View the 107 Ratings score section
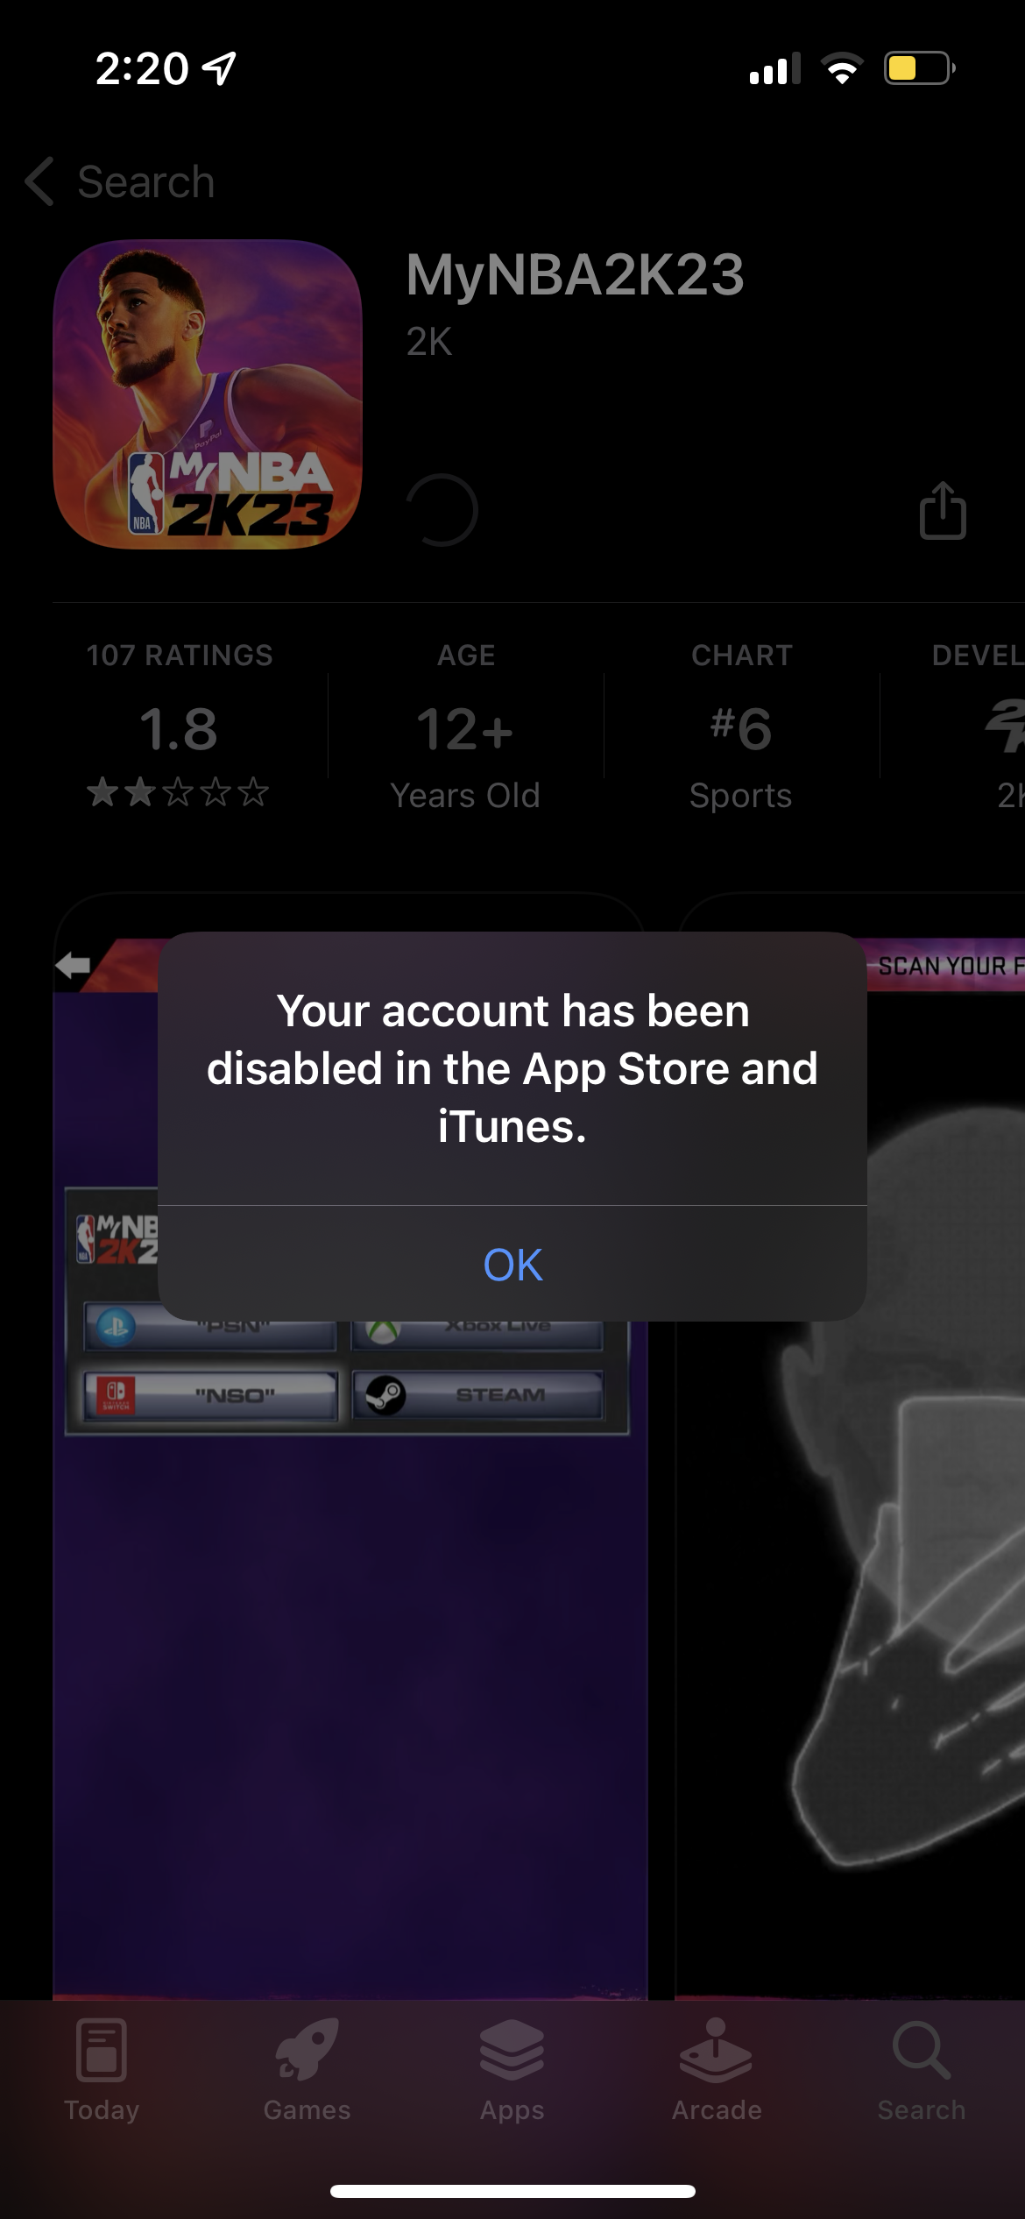 [179, 727]
